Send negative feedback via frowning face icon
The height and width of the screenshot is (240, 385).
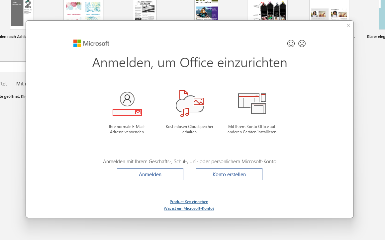tap(302, 44)
